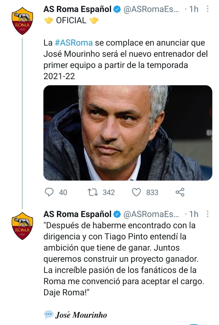
Task: Open the #ASRoma hashtag link
Action: (x=73, y=43)
